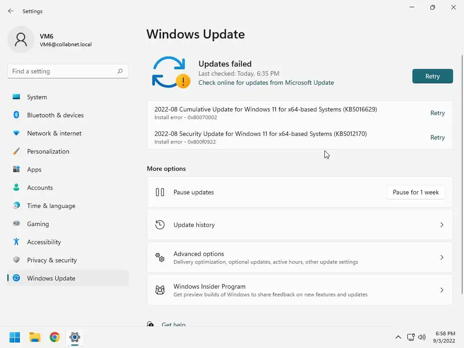Open Google Chrome from taskbar

(54, 337)
